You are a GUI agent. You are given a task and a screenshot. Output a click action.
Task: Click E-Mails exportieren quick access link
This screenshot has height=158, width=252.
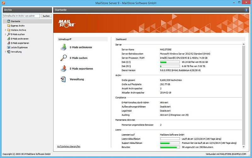[81, 69]
